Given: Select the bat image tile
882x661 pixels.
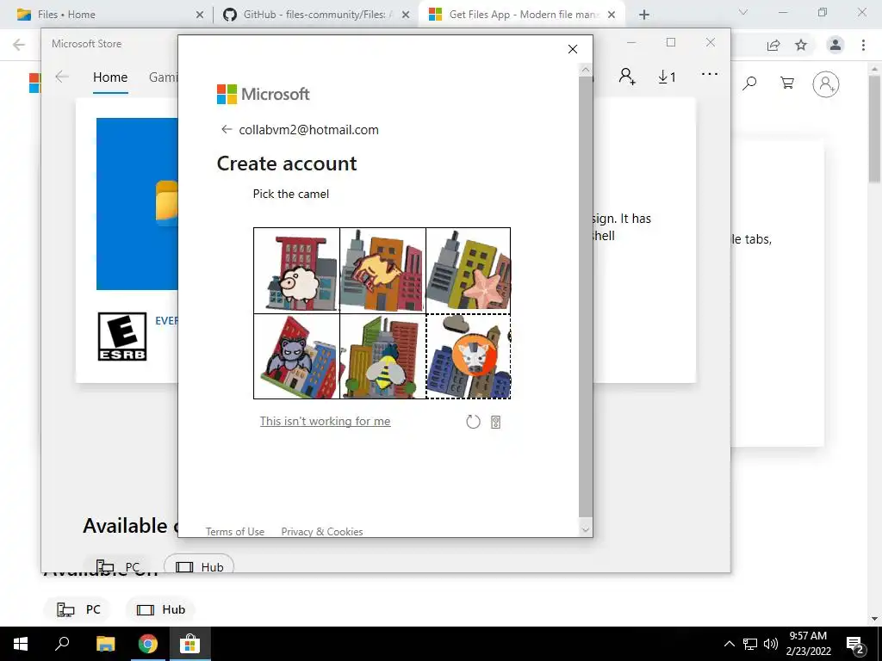Looking at the screenshot, I should pyautogui.click(x=296, y=356).
